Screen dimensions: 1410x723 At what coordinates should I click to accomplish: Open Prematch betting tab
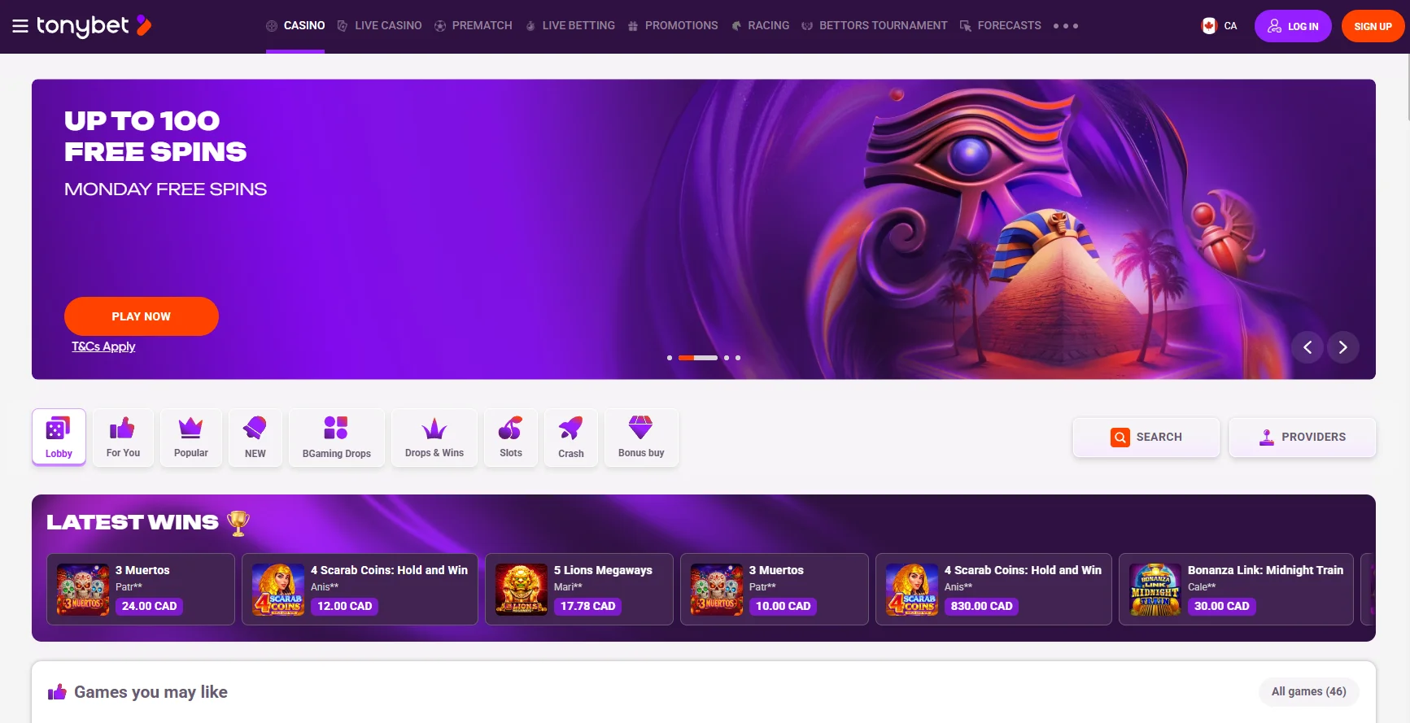pos(474,26)
